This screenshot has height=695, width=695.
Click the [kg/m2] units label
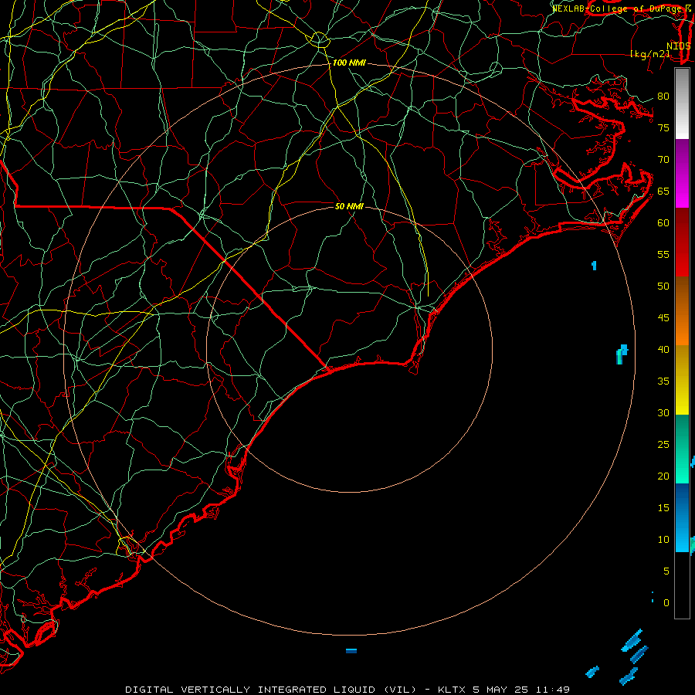point(649,54)
